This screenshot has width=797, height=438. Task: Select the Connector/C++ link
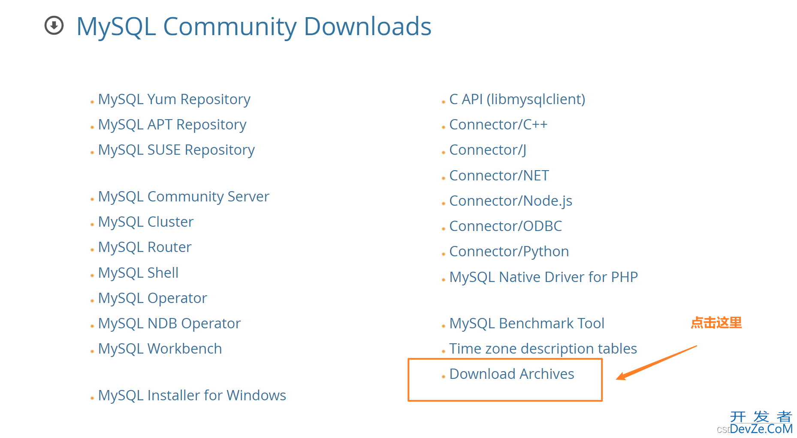coord(498,125)
